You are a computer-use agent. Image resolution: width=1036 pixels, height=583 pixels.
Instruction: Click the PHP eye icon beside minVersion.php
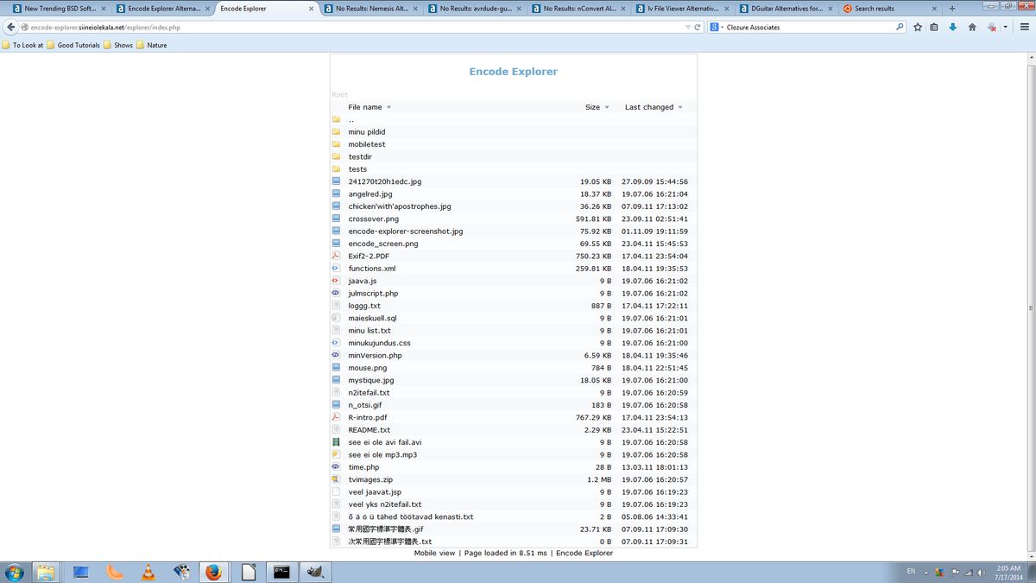[337, 355]
